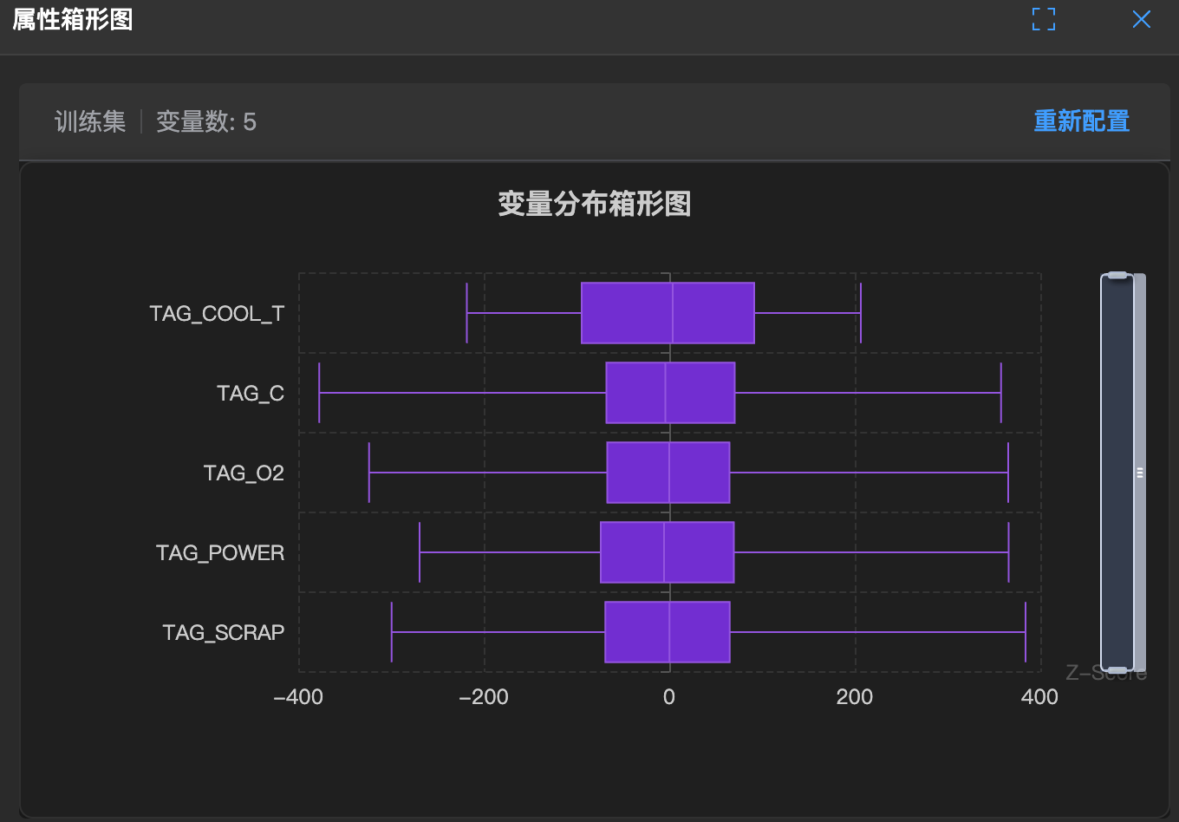The image size is (1179, 822).
Task: Click the 0 axis tick label
Action: [x=668, y=696]
